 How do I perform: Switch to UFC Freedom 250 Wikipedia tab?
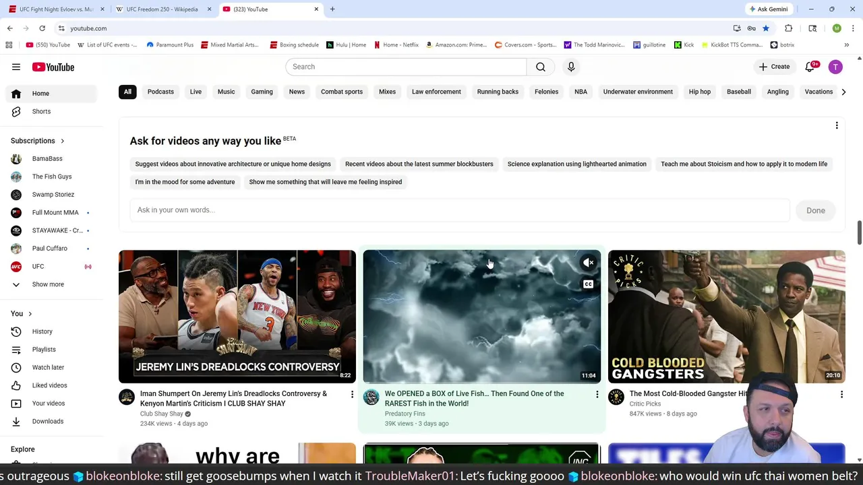coord(162,9)
